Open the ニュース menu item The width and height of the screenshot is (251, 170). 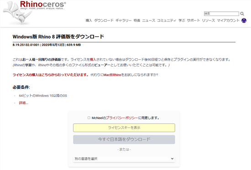(x=149, y=21)
